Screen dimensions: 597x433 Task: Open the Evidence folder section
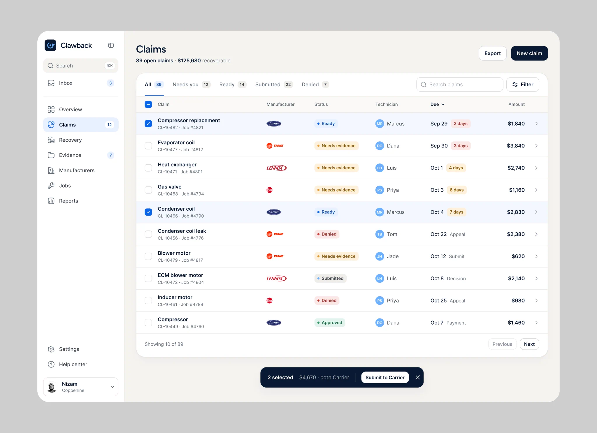(81, 155)
